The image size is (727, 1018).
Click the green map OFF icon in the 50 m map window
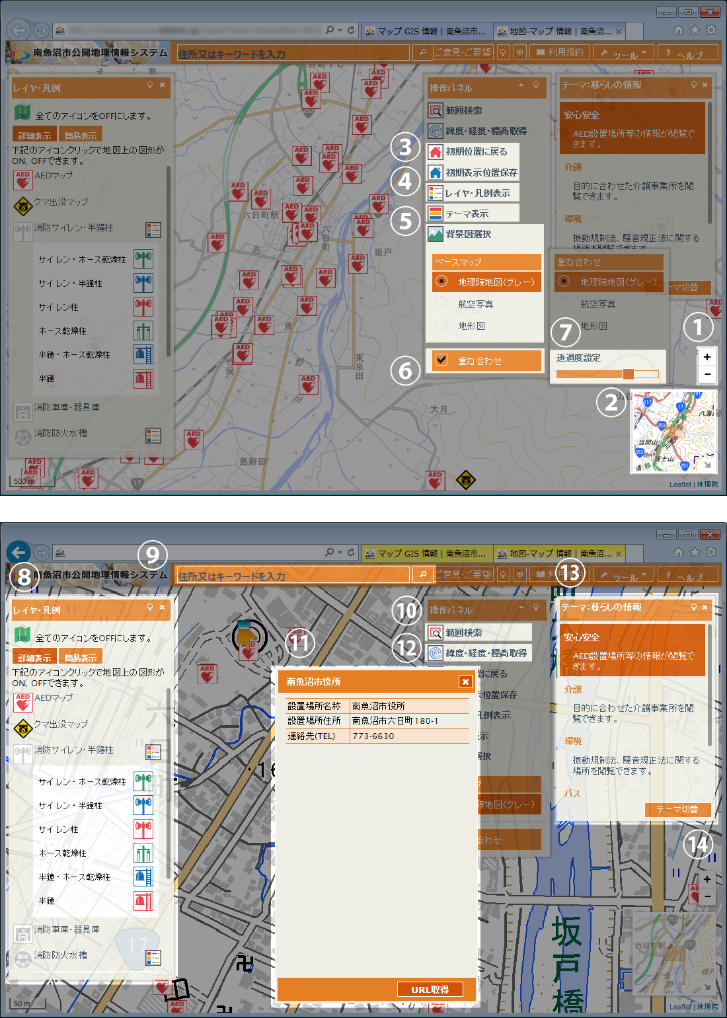pos(22,635)
